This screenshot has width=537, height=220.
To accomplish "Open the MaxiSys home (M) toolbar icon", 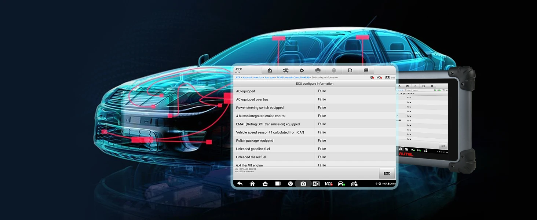I will pyautogui.click(x=270, y=70).
